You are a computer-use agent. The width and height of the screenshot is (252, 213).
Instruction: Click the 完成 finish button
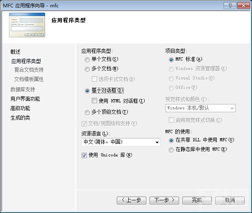[197, 200]
